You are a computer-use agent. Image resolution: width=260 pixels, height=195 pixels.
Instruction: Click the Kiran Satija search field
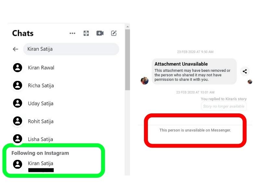click(x=71, y=49)
